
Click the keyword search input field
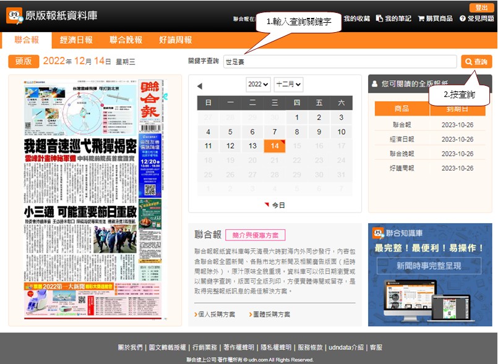340,62
